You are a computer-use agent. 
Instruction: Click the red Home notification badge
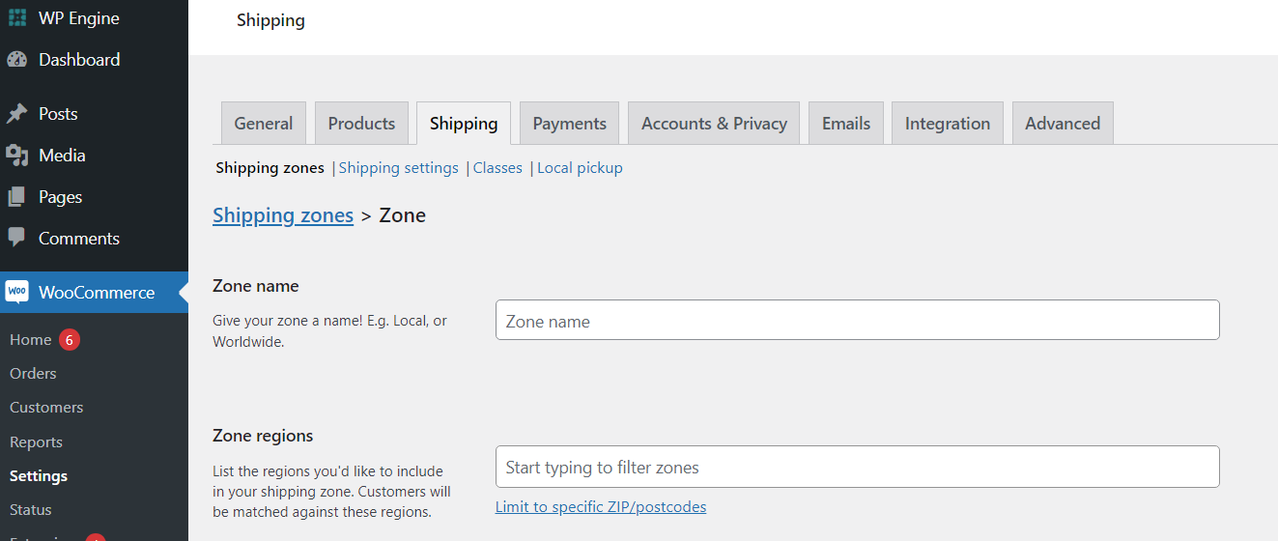[69, 340]
